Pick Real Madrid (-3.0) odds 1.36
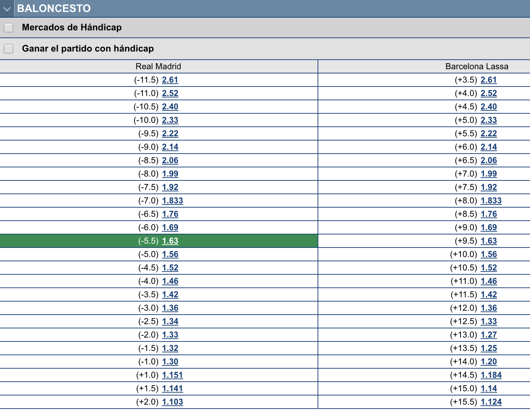 (170, 308)
